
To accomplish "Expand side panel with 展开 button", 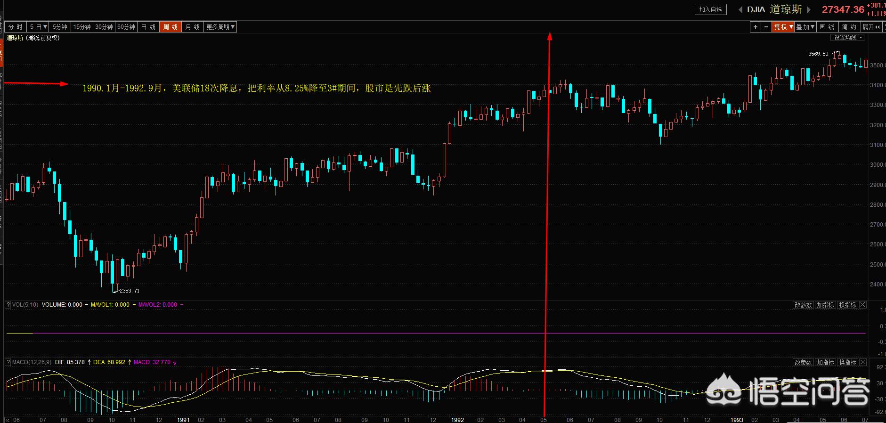I will click(872, 27).
